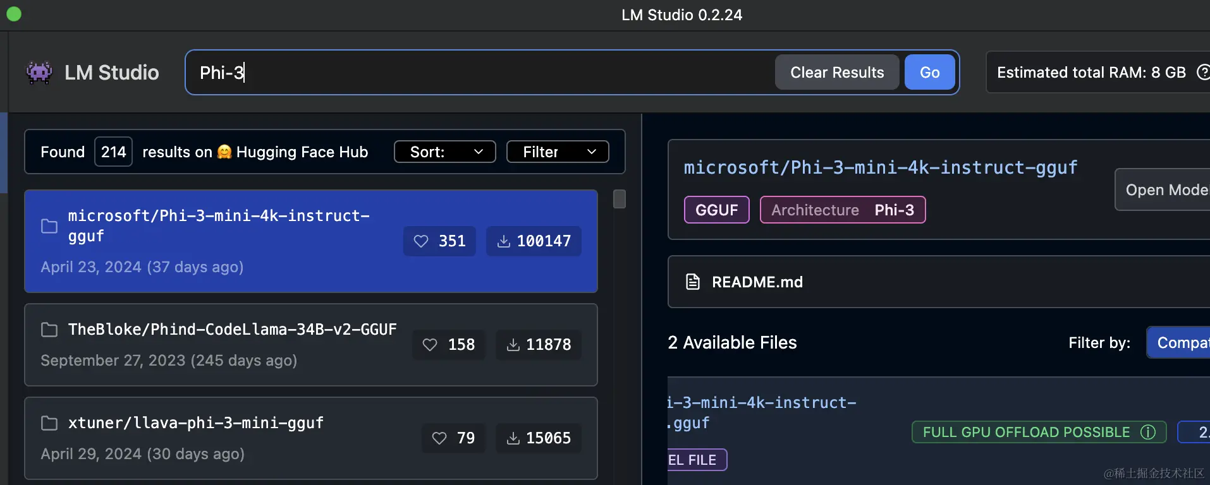Expand the README.md section
1210x485 pixels.
(939, 282)
